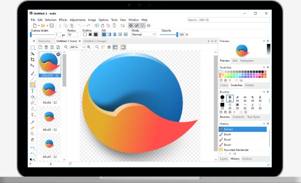Close the Untitled-1 (Icon) tab
Viewport: 301px width, 183px height.
point(80,41)
